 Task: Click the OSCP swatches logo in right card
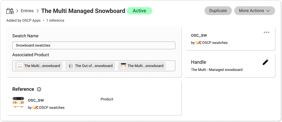[x=198, y=43]
